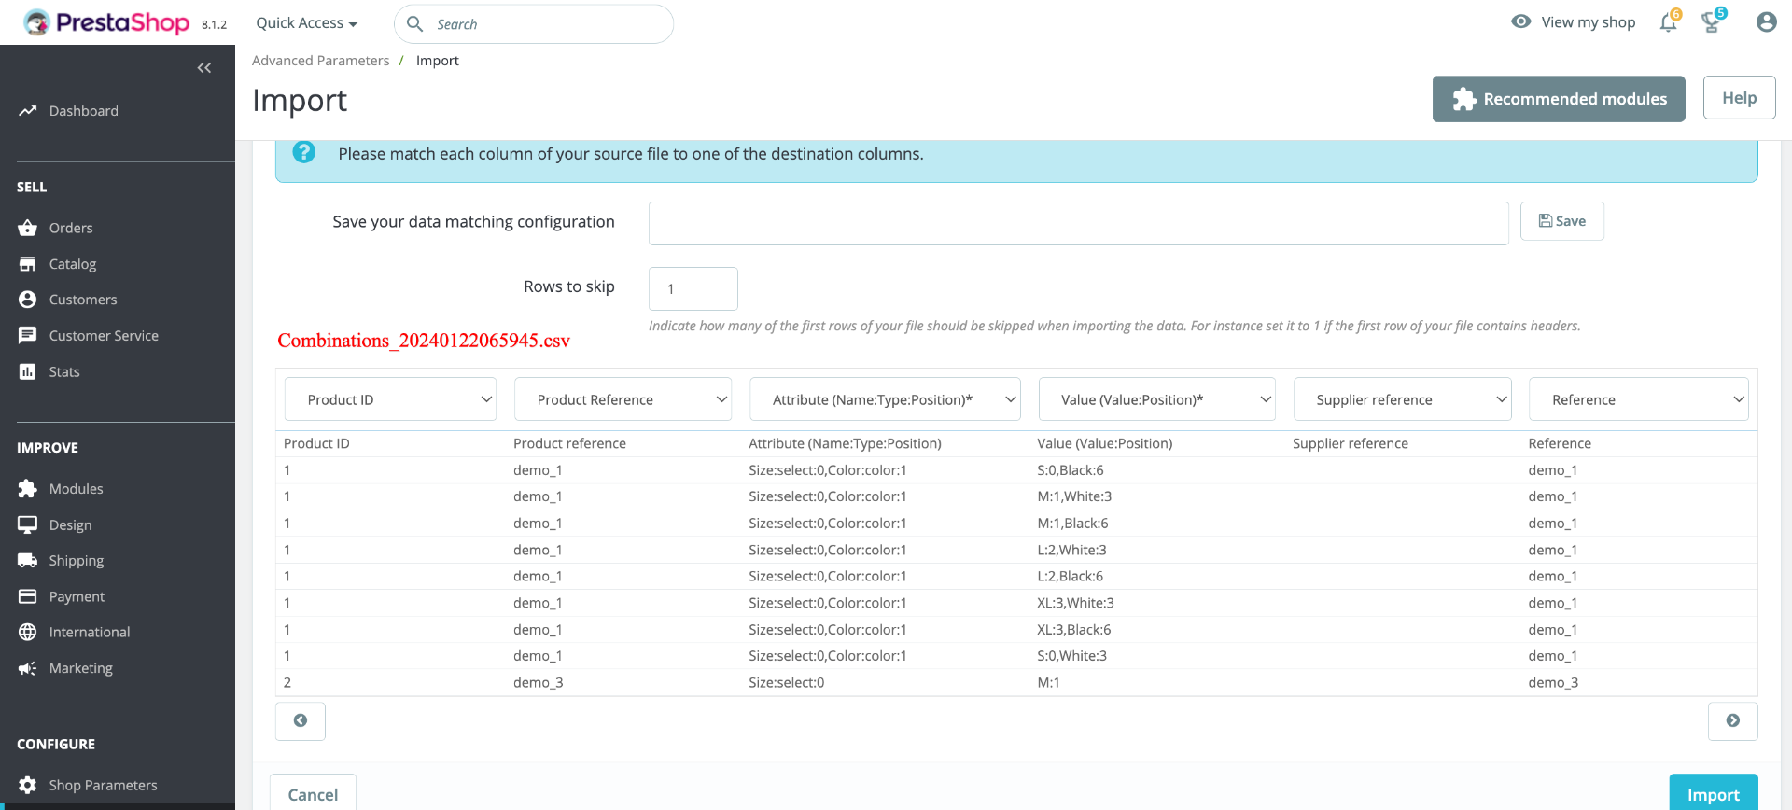
Task: Click the Size:select:0 attribute cell
Action: point(787,683)
